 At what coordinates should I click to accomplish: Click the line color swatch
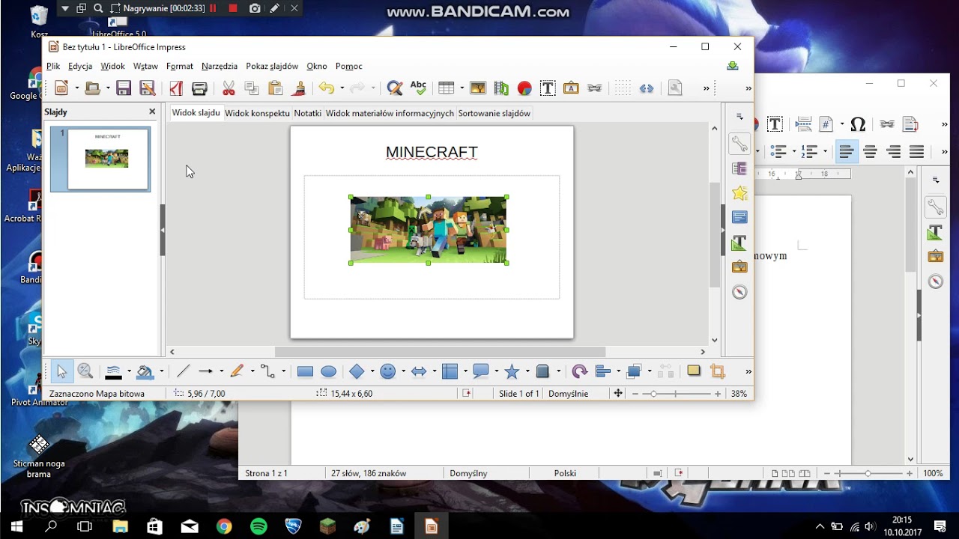point(113,371)
